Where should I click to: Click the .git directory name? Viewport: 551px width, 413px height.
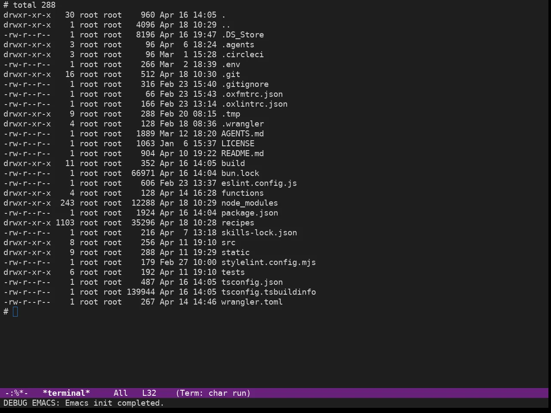(x=231, y=74)
